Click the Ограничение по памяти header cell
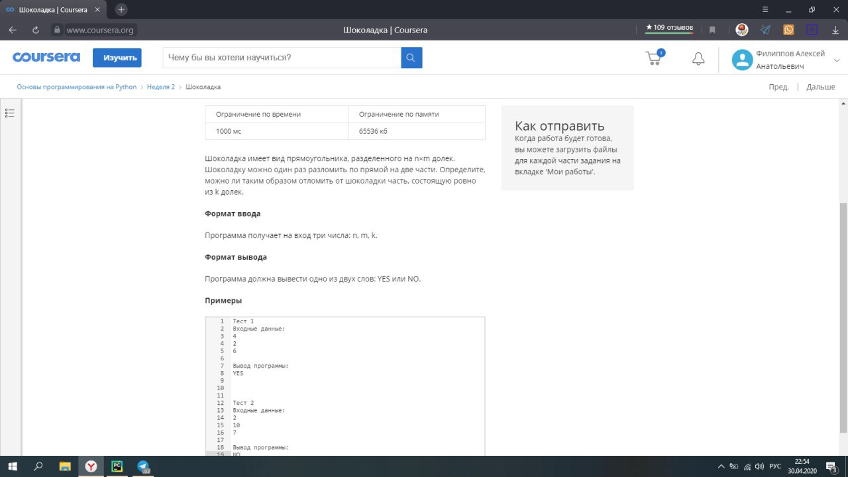848x477 pixels. point(417,114)
